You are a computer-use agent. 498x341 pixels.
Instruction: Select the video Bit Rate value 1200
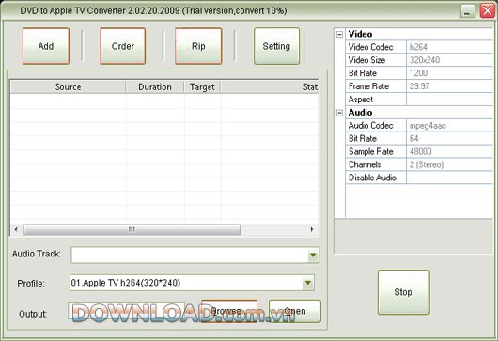point(449,73)
